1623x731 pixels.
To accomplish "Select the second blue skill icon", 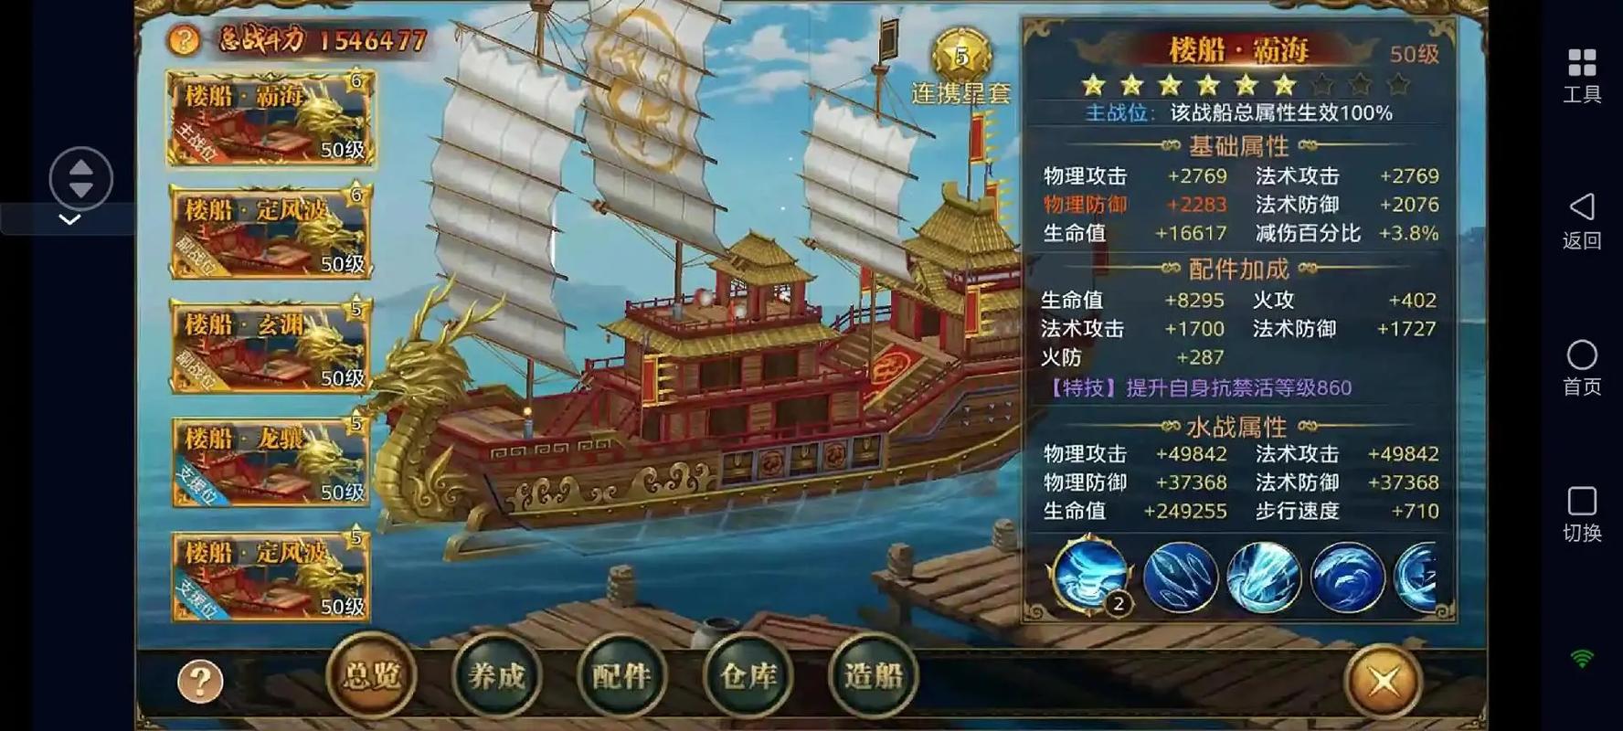I will [x=1180, y=577].
